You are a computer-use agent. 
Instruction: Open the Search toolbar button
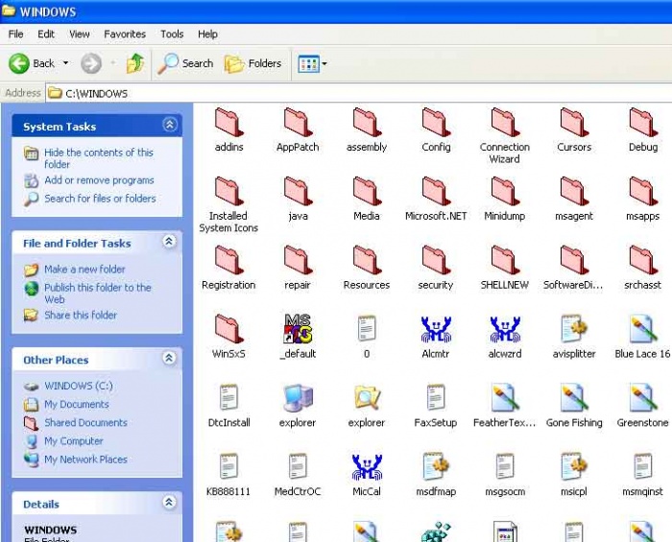185,63
